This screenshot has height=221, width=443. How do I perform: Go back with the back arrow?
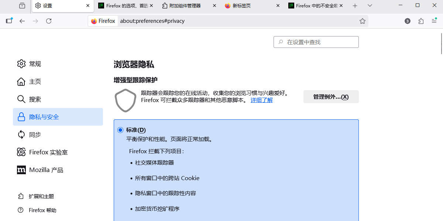(x=22, y=21)
